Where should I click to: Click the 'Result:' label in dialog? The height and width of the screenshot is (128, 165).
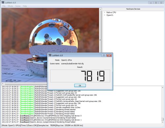coord(80,67)
